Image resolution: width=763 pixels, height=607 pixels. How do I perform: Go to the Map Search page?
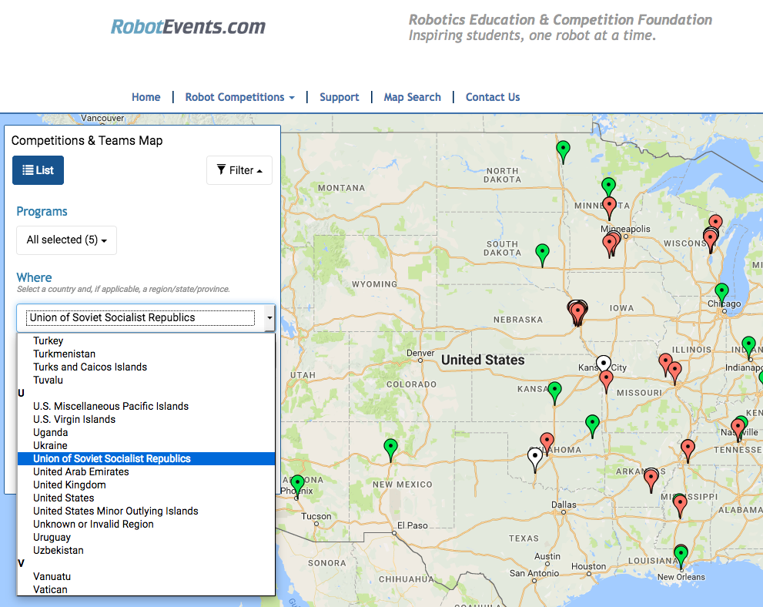tap(412, 97)
